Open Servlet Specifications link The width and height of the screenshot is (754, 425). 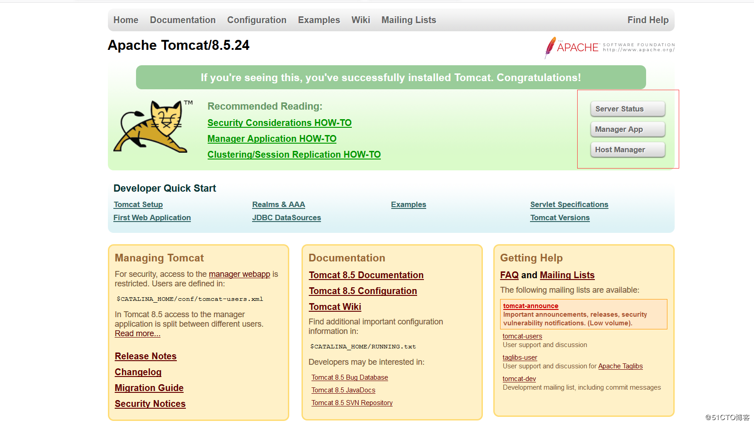click(569, 204)
